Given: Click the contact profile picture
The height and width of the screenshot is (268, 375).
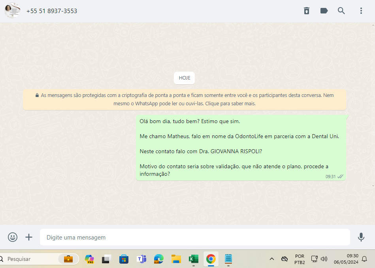Looking at the screenshot, I should (x=12, y=11).
